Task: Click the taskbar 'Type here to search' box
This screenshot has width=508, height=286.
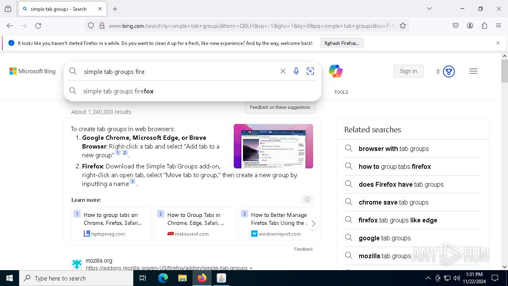Action: (x=76, y=278)
